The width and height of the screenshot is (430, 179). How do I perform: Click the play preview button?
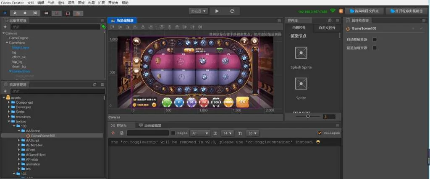217,11
